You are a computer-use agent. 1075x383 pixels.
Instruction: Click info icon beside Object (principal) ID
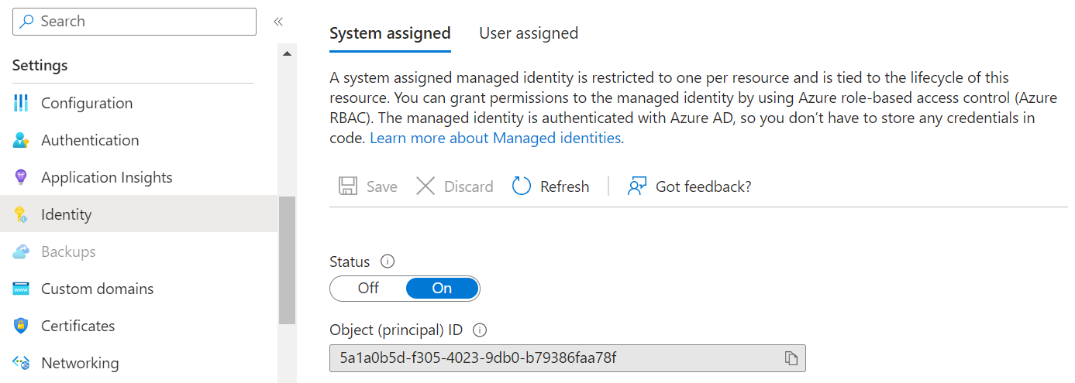click(480, 330)
